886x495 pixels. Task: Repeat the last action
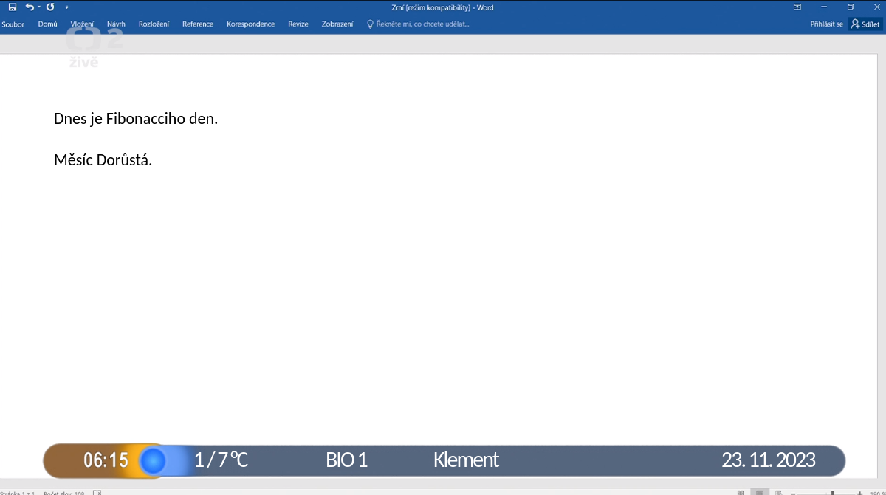click(50, 7)
